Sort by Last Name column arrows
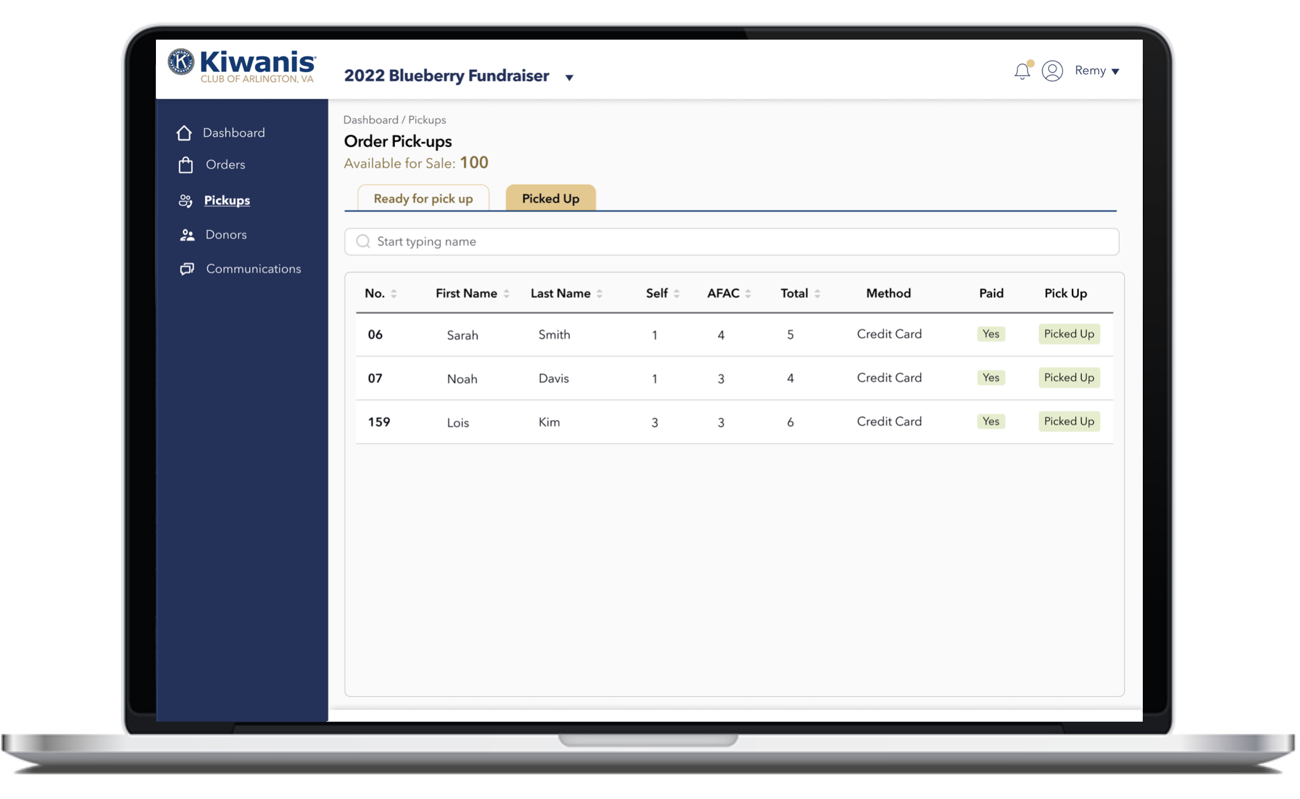 point(600,294)
